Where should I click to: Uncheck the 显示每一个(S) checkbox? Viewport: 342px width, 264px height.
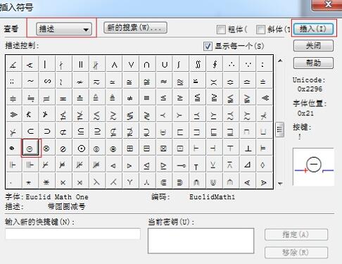click(x=208, y=46)
